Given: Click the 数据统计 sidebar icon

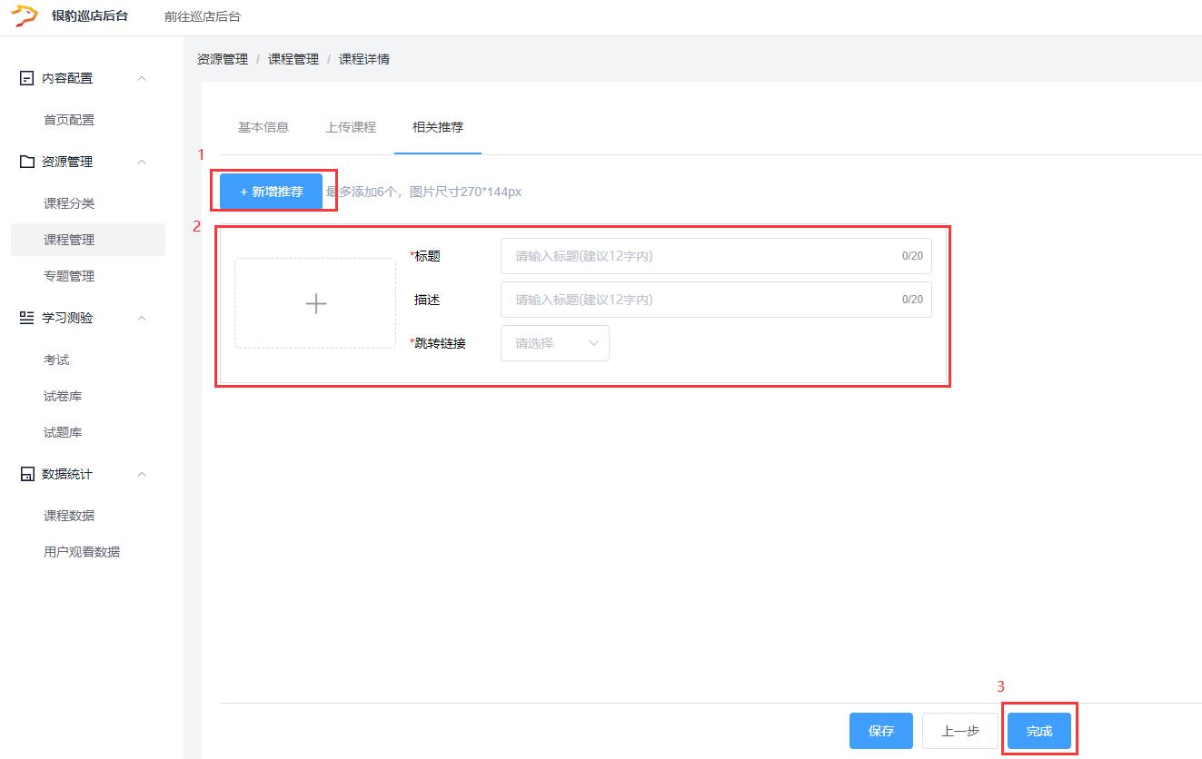Looking at the screenshot, I should 27,474.
